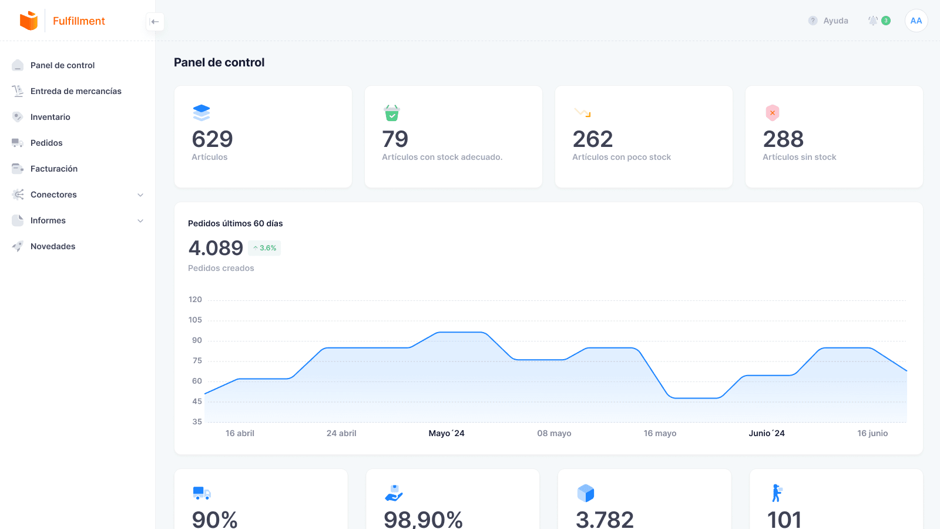Expand the Informes section

point(140,220)
